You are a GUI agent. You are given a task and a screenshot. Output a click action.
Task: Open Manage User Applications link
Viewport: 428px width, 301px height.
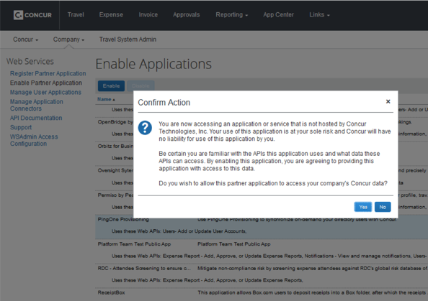pyautogui.click(x=45, y=92)
